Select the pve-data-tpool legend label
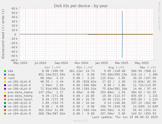Screen dimensions: 162x124 20,99
